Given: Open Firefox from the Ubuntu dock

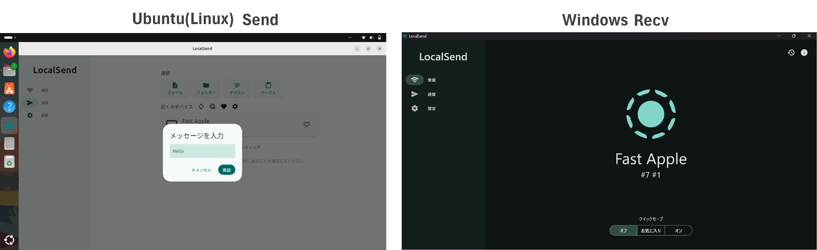Looking at the screenshot, I should [x=9, y=52].
